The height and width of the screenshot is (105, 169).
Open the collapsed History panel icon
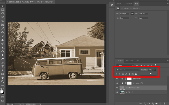pyautogui.click(x=112, y=5)
